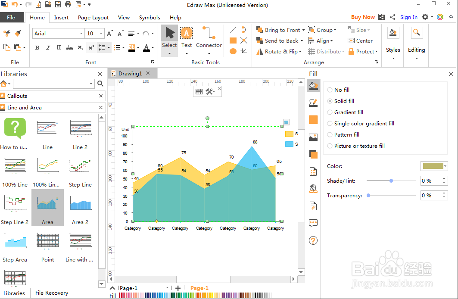Apply strikethrough formatting
This screenshot has width=458, height=299.
pos(69,47)
